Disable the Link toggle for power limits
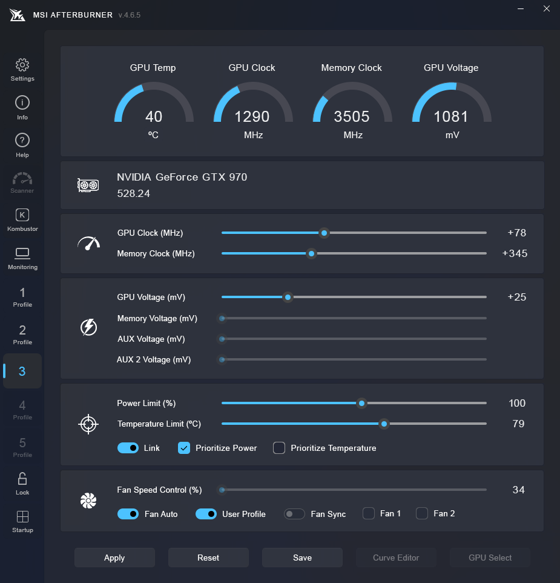The image size is (560, 583). (128, 448)
